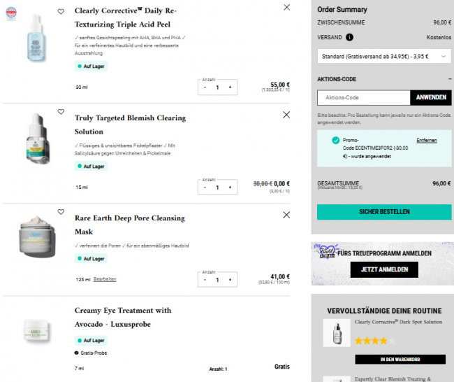Add Dark Spot Solution via In den Warenkorb
The width and height of the screenshot is (454, 382).
pos(400,360)
